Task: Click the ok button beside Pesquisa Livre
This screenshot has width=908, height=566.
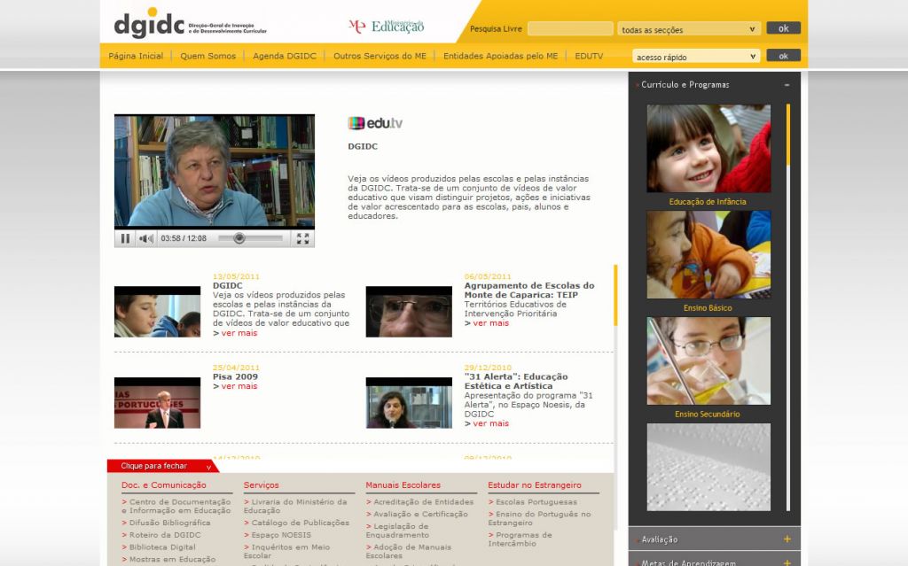Action: [x=783, y=28]
